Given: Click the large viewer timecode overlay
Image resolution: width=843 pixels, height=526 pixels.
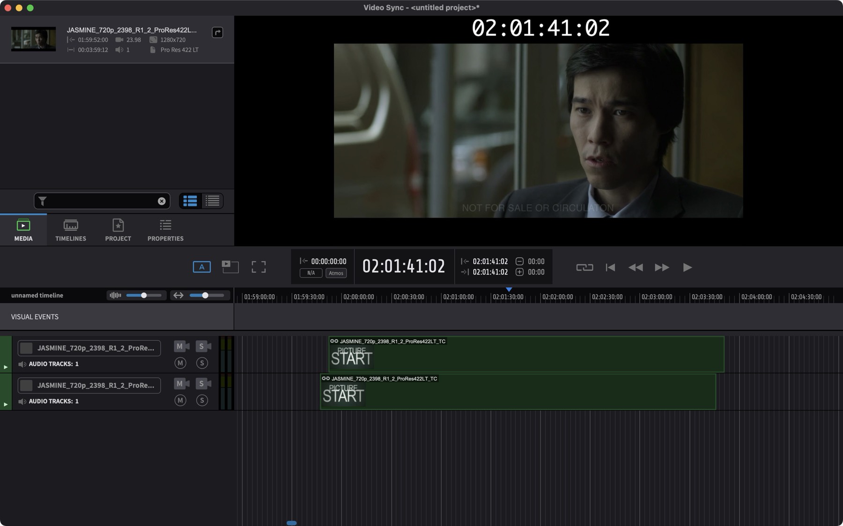Looking at the screenshot, I should [540, 28].
